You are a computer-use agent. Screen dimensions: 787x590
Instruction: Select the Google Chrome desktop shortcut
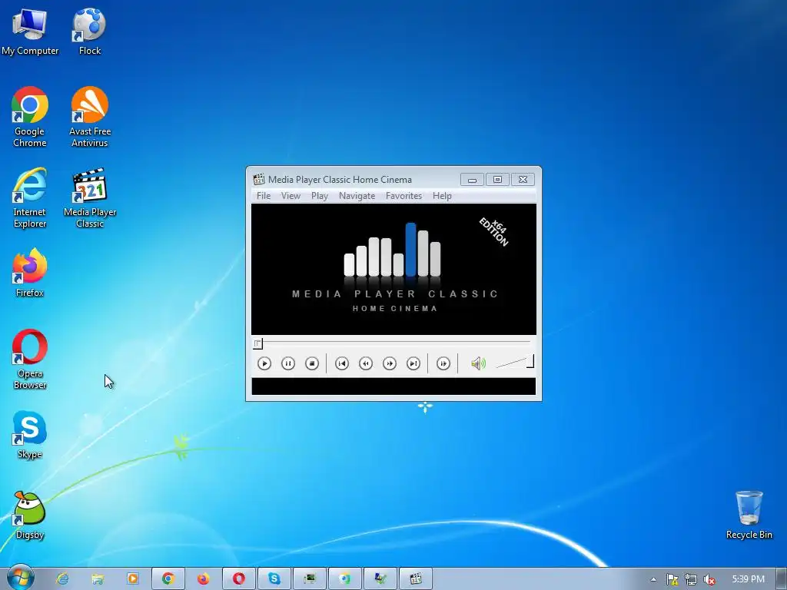[30, 118]
